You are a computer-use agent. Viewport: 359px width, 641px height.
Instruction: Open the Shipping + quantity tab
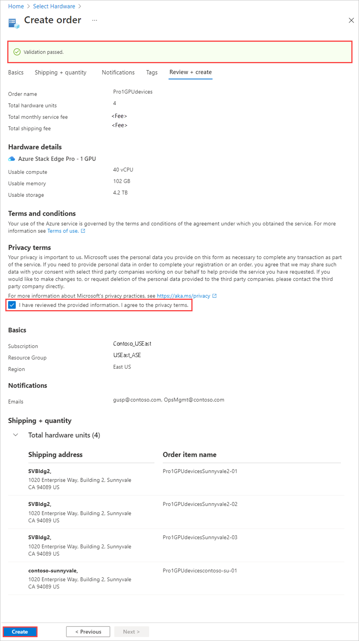tap(60, 72)
